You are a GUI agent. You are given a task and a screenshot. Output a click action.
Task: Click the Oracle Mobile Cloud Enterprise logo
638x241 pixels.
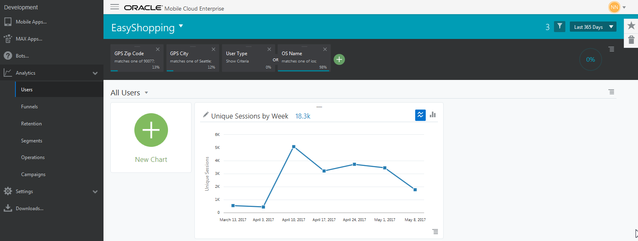174,8
